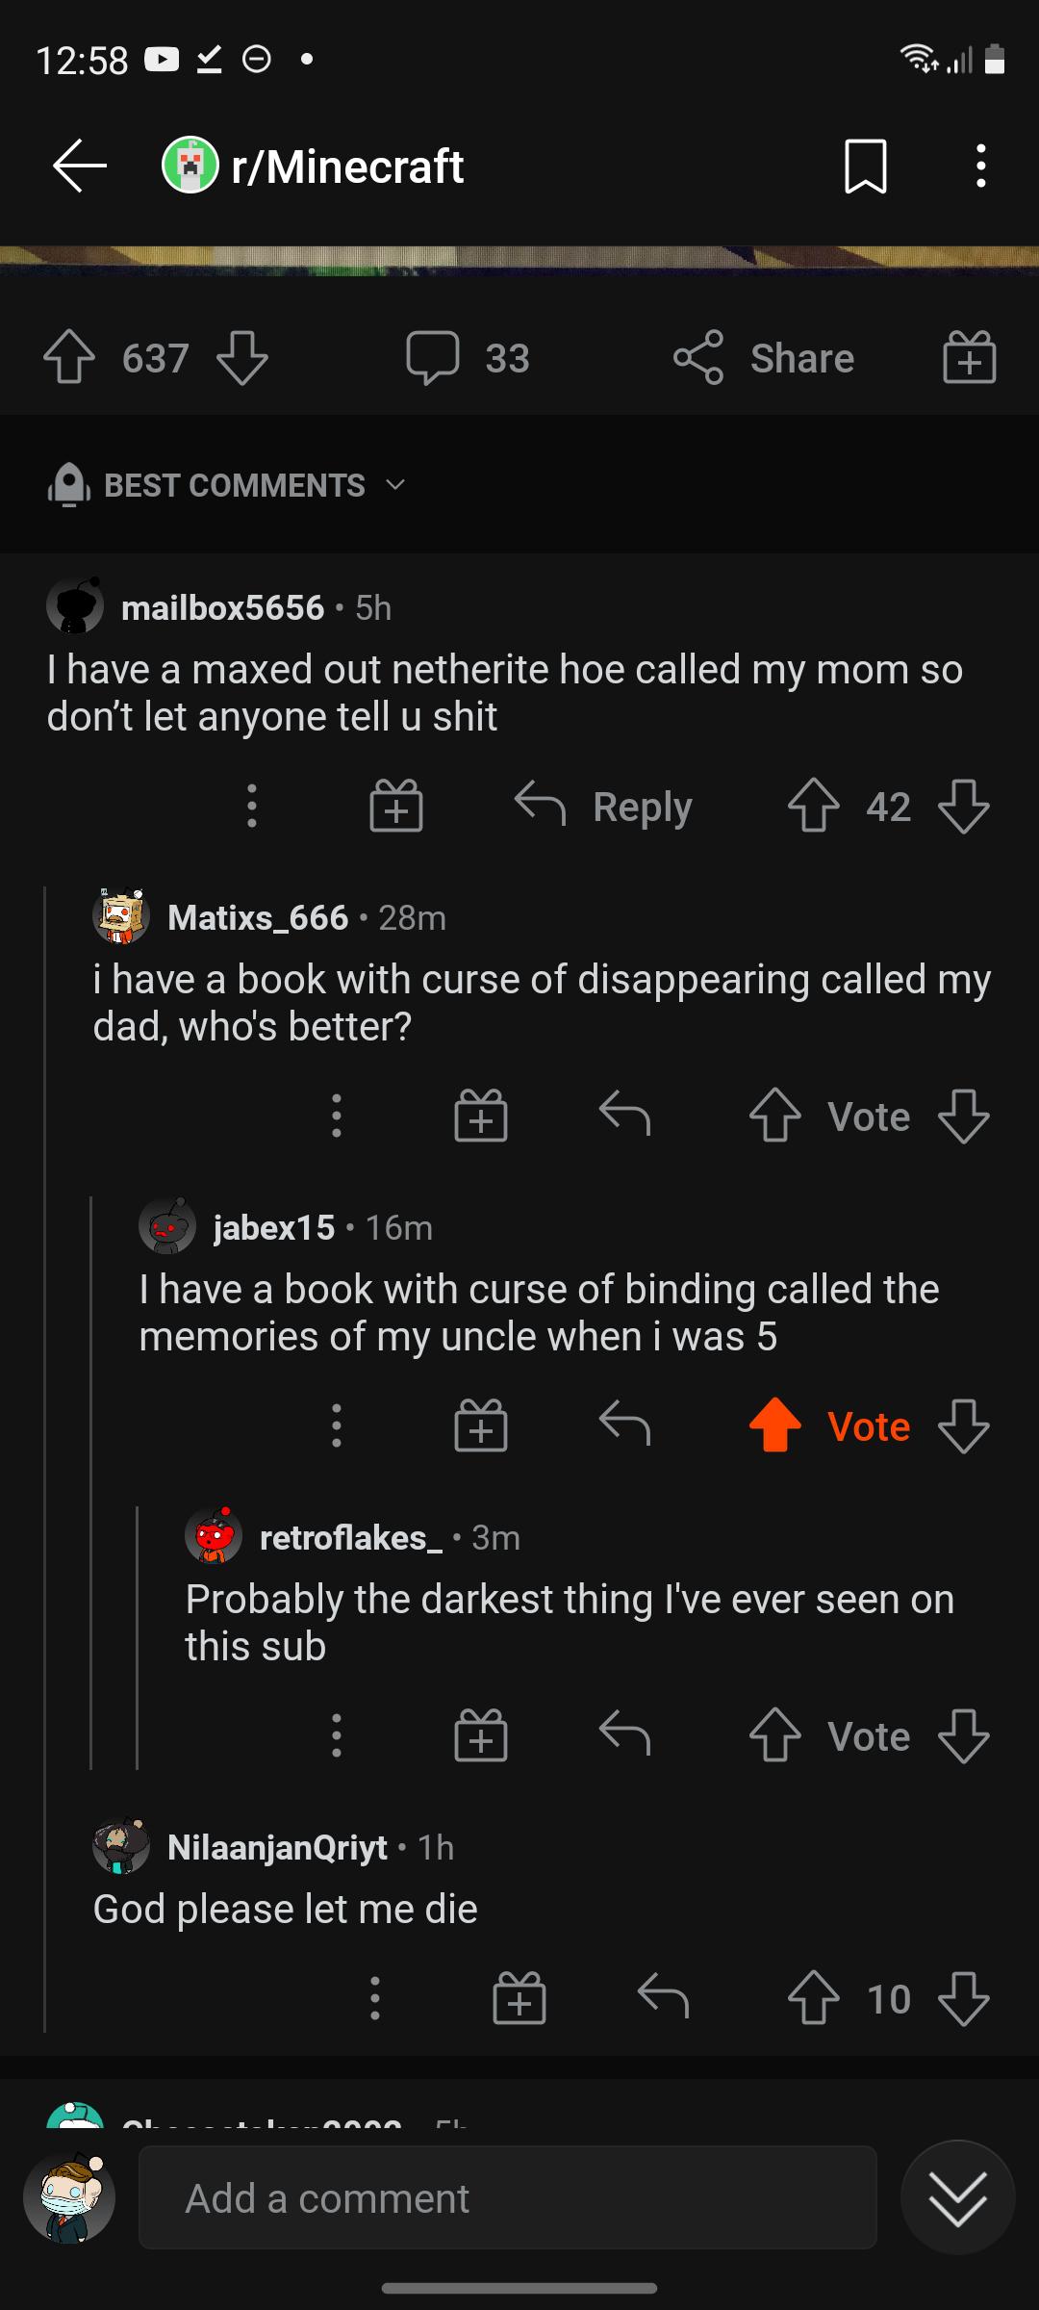Downvote mailbox5656's comment
This screenshot has height=2310, width=1039.
click(x=963, y=807)
